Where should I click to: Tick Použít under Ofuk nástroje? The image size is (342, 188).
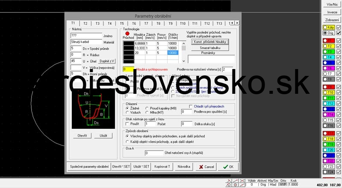(127, 124)
